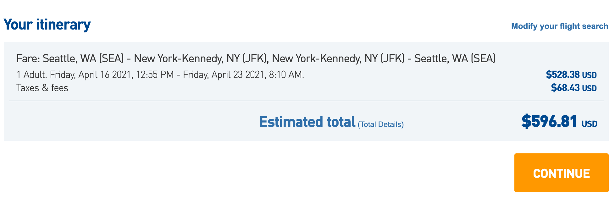The image size is (615, 198).
Task: Click USD label beside $68.43
Action: tap(589, 89)
